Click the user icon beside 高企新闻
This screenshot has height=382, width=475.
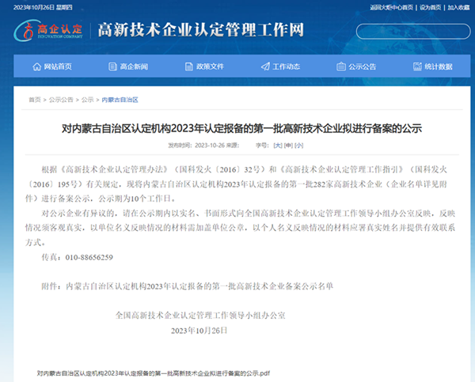pos(111,66)
